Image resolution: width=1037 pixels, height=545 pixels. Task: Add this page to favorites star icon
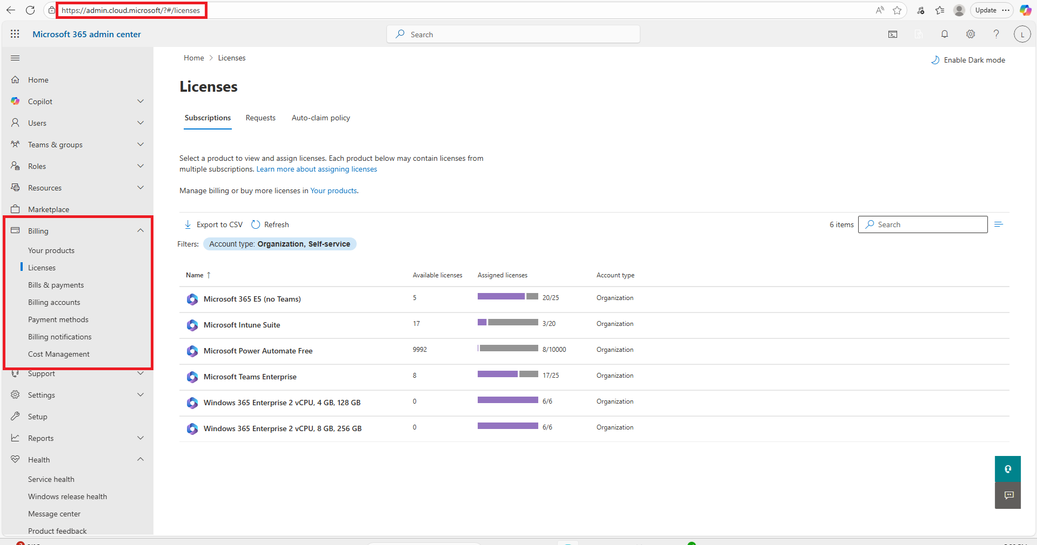897,10
